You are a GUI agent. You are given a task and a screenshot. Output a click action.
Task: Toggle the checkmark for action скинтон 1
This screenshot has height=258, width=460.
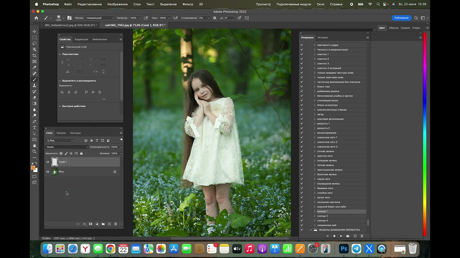coord(302,54)
